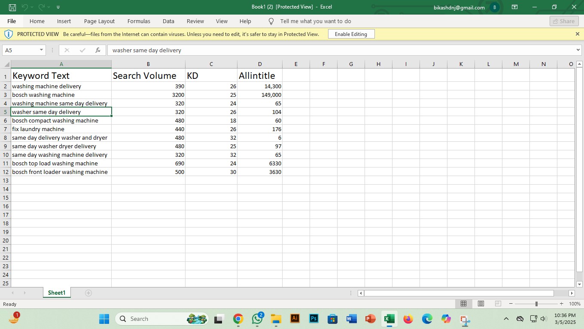584x329 pixels.
Task: Click the zoom in plus button
Action: (561, 304)
